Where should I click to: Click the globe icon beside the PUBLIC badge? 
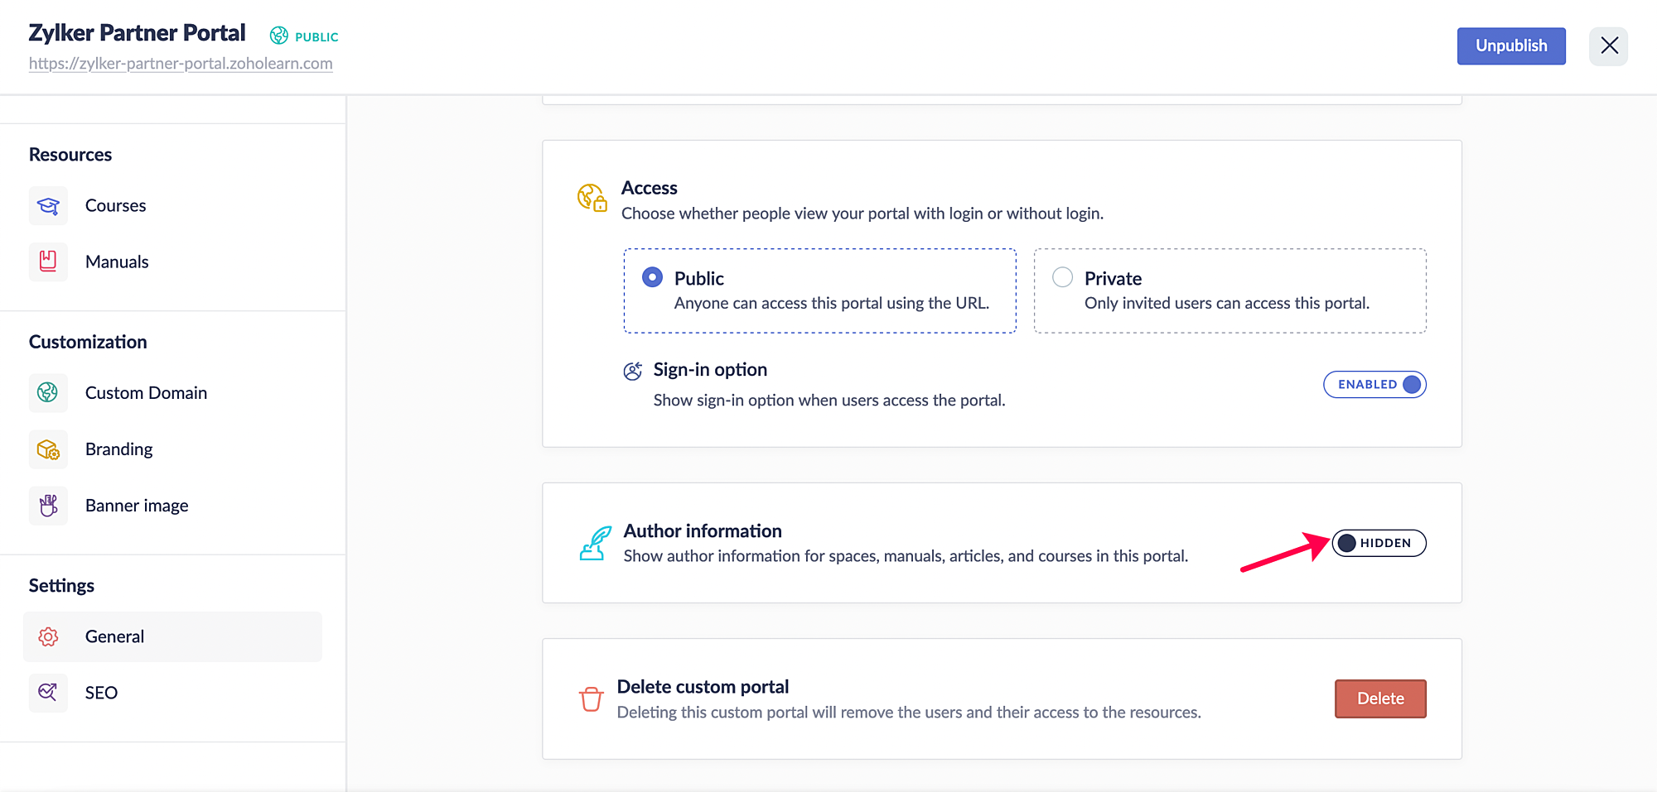click(x=279, y=36)
